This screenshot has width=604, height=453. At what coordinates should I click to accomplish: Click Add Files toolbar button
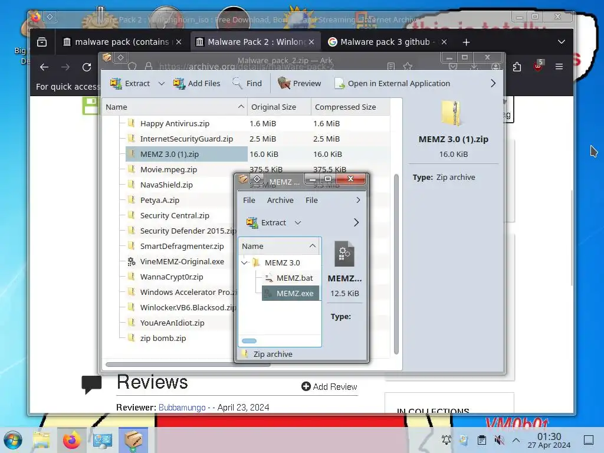click(x=196, y=83)
